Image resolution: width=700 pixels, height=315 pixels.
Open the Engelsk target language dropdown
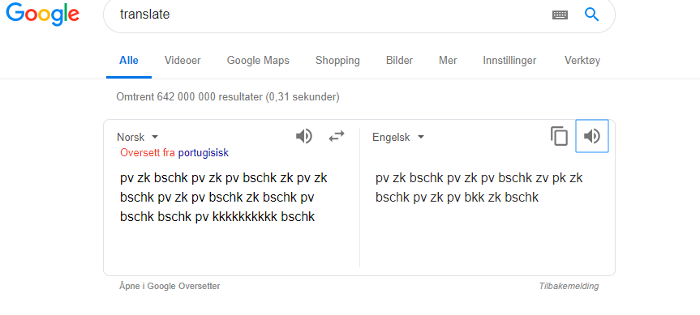tap(397, 137)
